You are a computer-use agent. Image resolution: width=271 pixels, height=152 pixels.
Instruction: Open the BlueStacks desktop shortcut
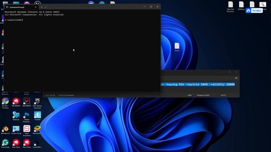pos(38,130)
